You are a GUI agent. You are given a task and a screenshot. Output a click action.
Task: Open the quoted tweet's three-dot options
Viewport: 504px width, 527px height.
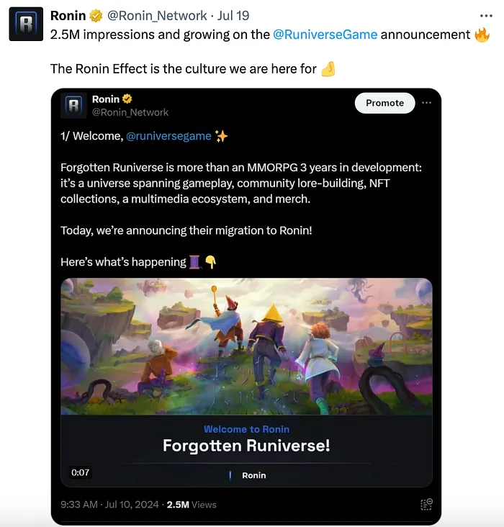point(426,103)
